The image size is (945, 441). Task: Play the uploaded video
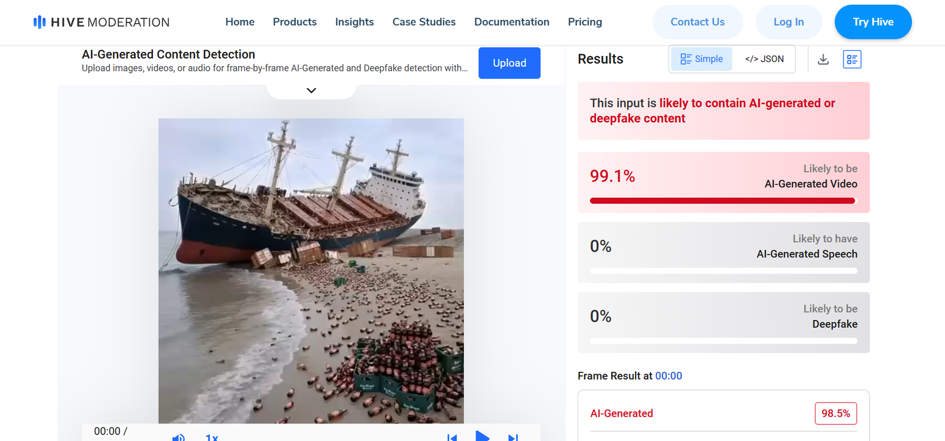pos(482,437)
